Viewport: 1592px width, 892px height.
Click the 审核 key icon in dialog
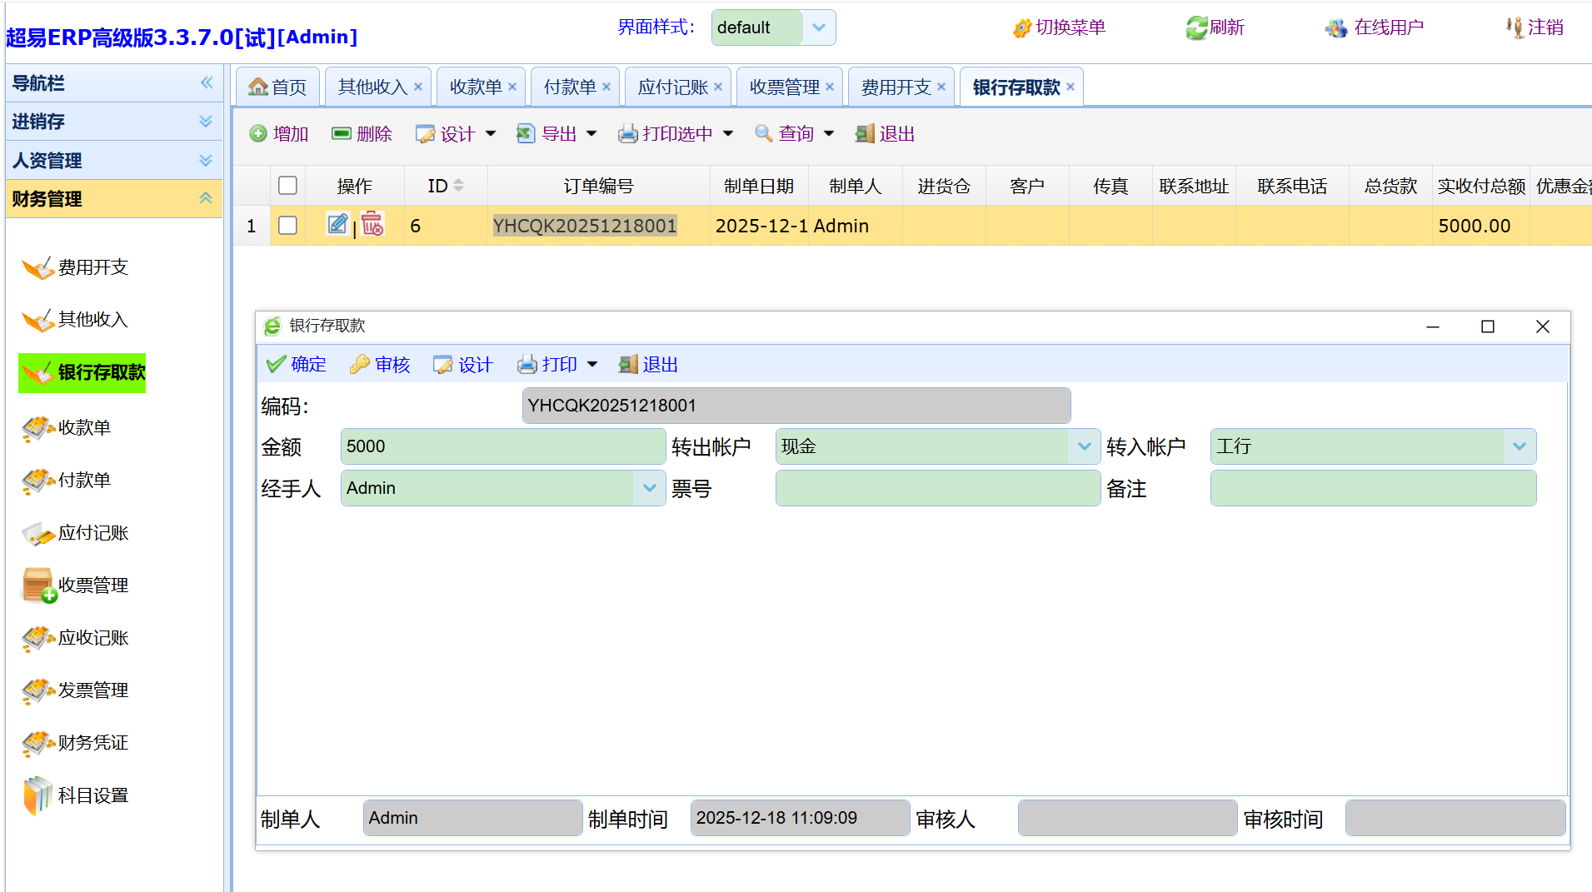coord(360,365)
